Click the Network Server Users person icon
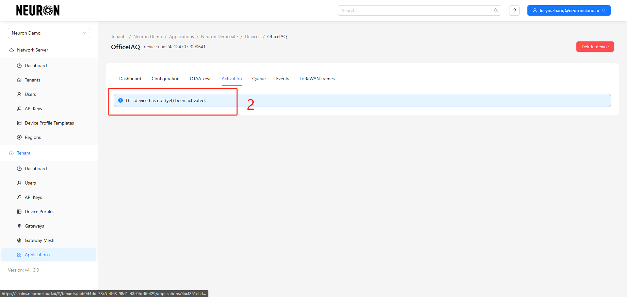The width and height of the screenshot is (627, 297). (19, 94)
